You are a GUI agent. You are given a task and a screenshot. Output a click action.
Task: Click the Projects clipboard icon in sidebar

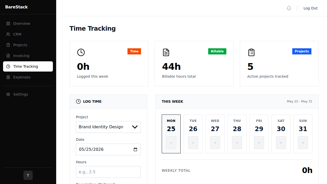pos(8,45)
